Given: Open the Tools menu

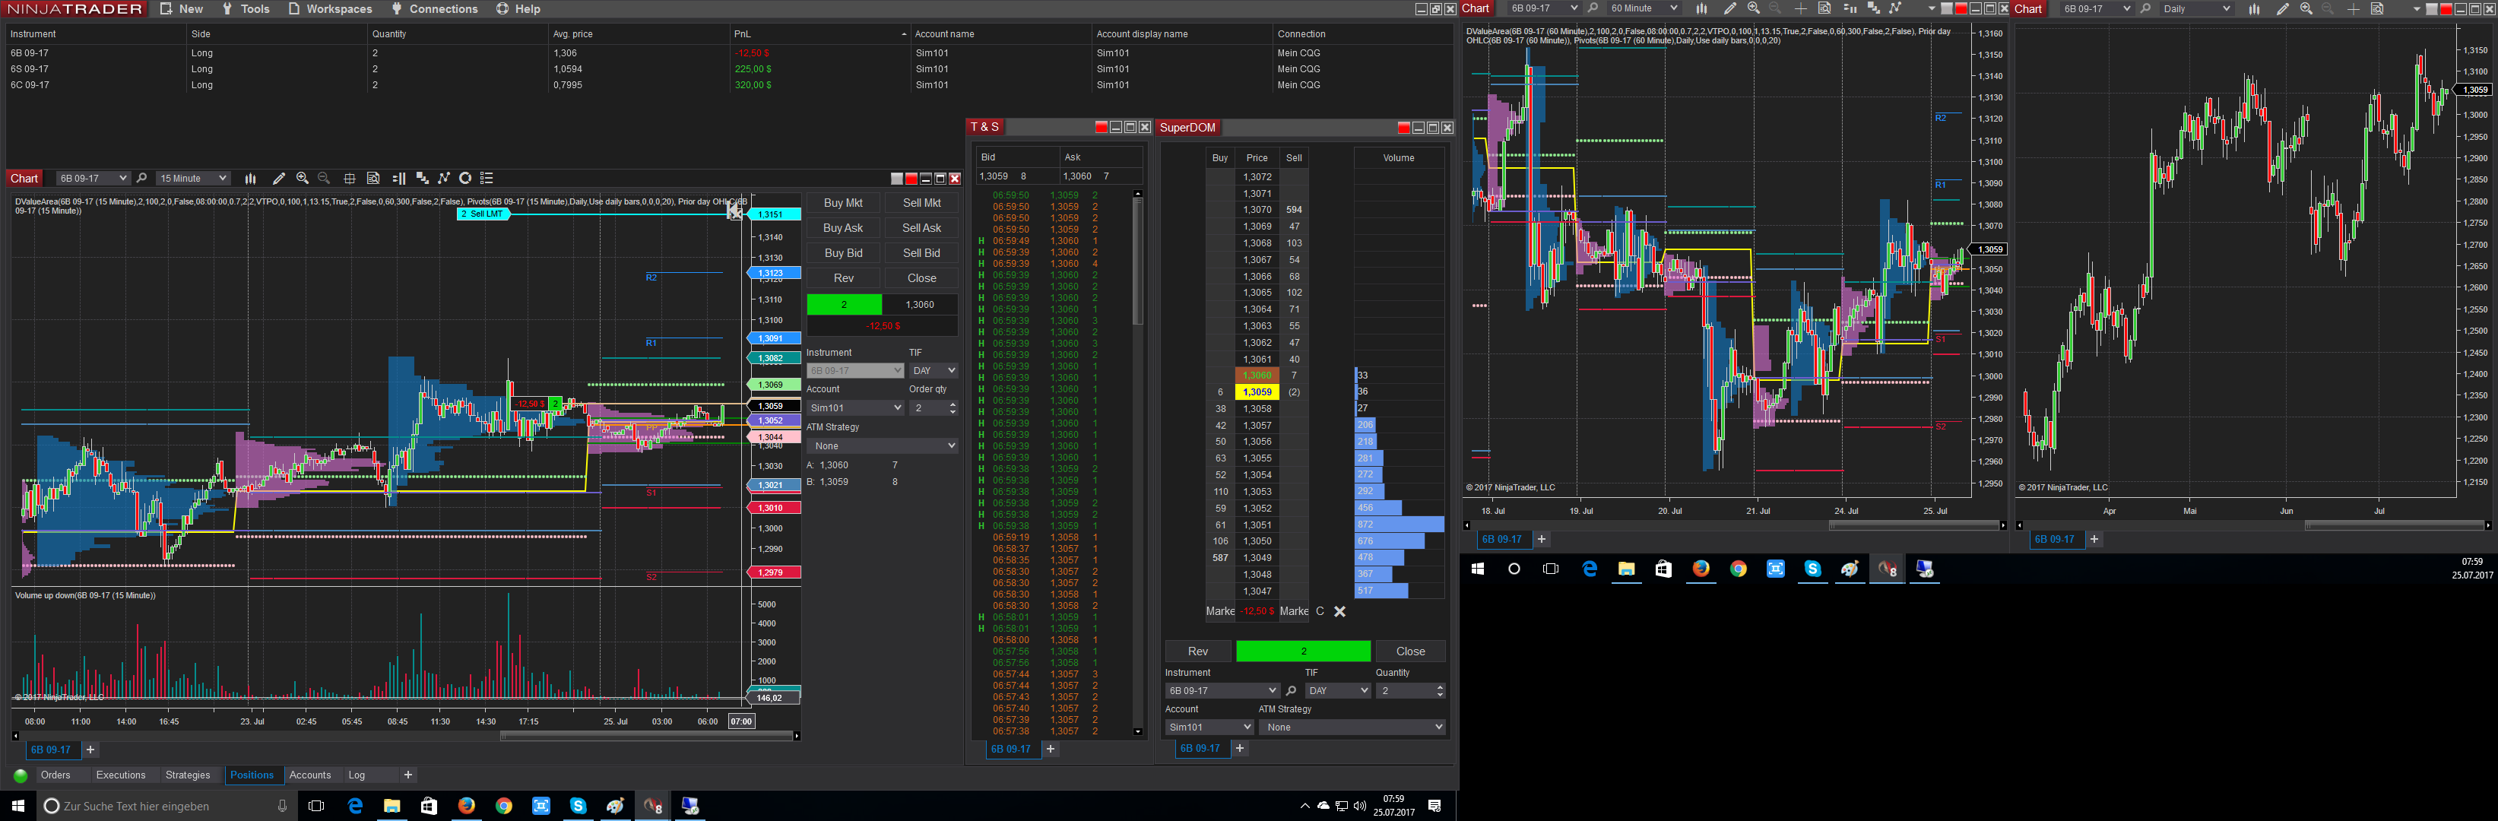Looking at the screenshot, I should coord(246,8).
